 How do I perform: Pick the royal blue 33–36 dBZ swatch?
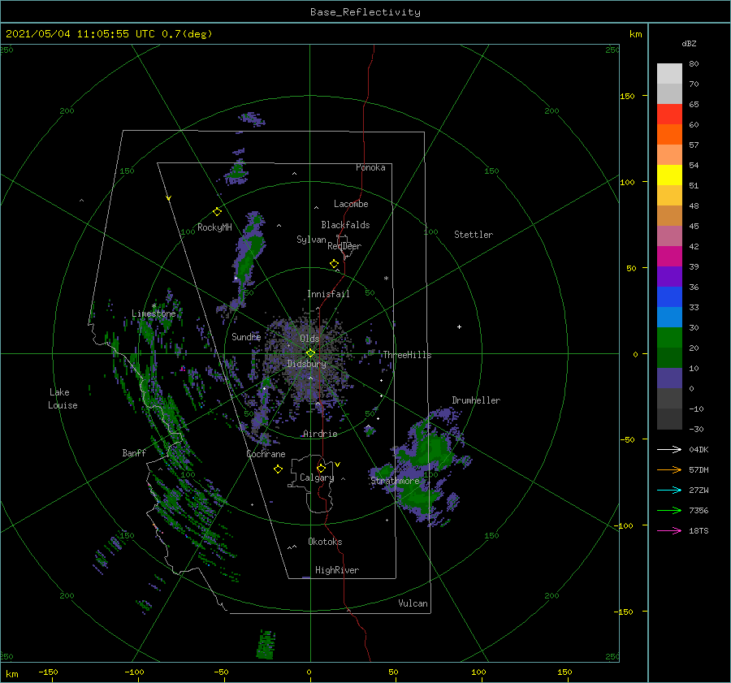tap(669, 297)
